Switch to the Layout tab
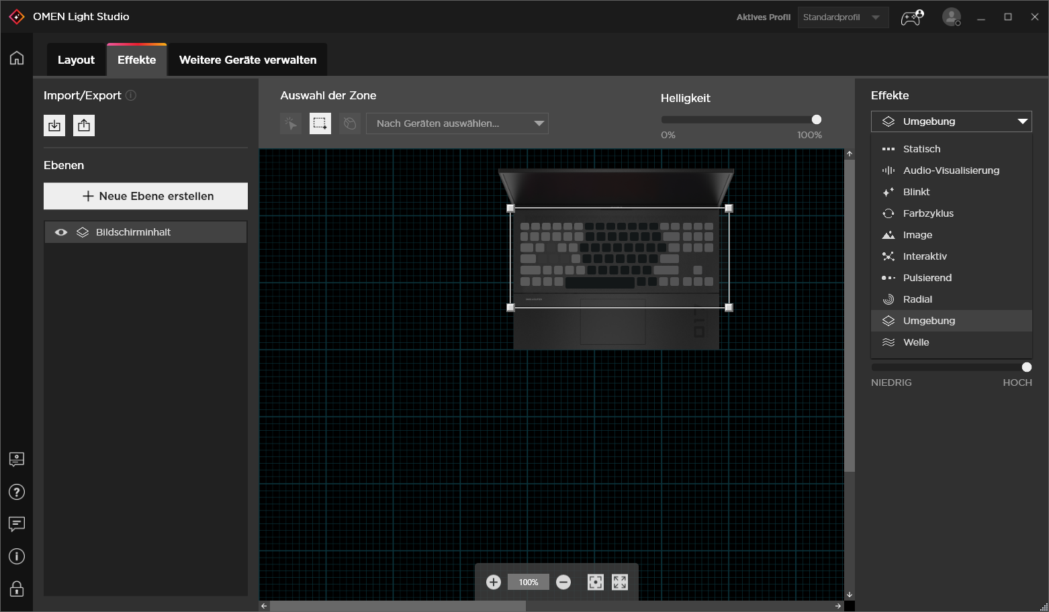Viewport: 1049px width, 612px height. click(76, 60)
